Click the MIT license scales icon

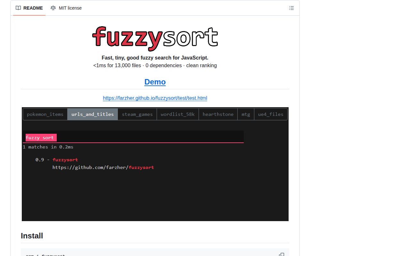point(53,8)
